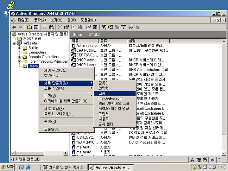Collapse the se9.com domain node

tap(14, 43)
